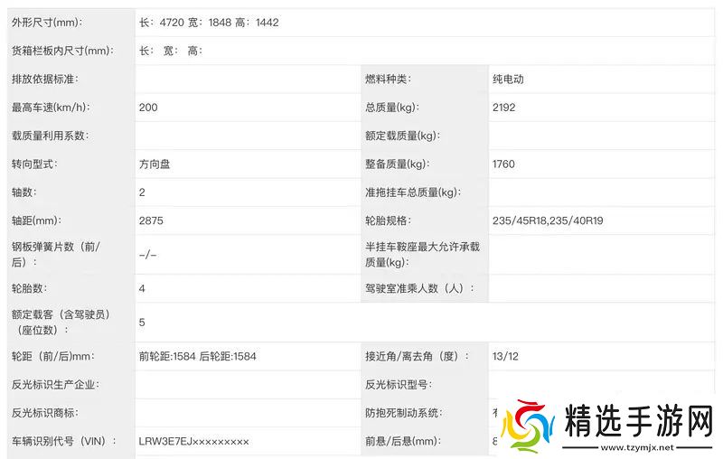Click the dimensions value 长:4720 宽:1848 高:1442
The width and height of the screenshot is (723, 459).
[x=209, y=23]
